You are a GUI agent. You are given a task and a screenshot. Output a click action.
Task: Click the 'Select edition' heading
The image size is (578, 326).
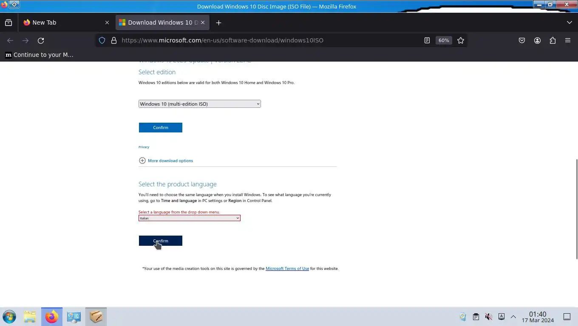click(x=157, y=72)
